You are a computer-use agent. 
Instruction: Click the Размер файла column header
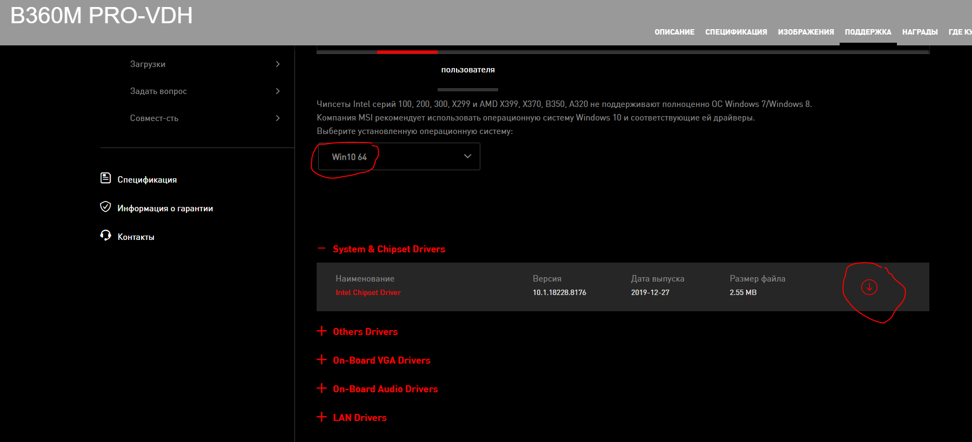pyautogui.click(x=758, y=279)
